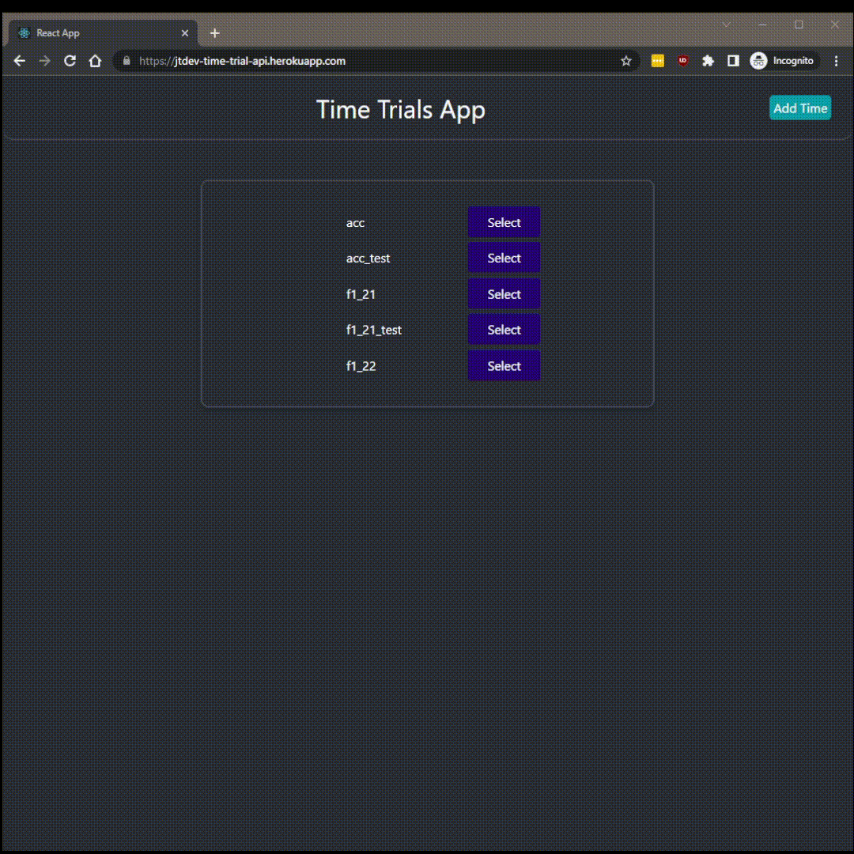Viewport: 854px width, 854px height.
Task: Open the browser side panel
Action: click(733, 60)
